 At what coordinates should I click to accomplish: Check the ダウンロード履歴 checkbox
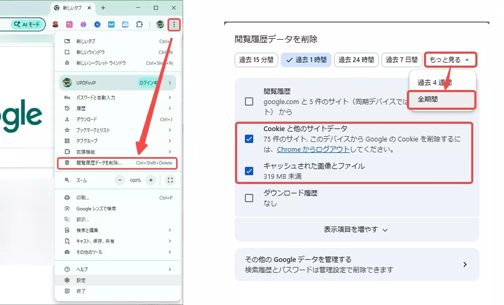point(249,198)
